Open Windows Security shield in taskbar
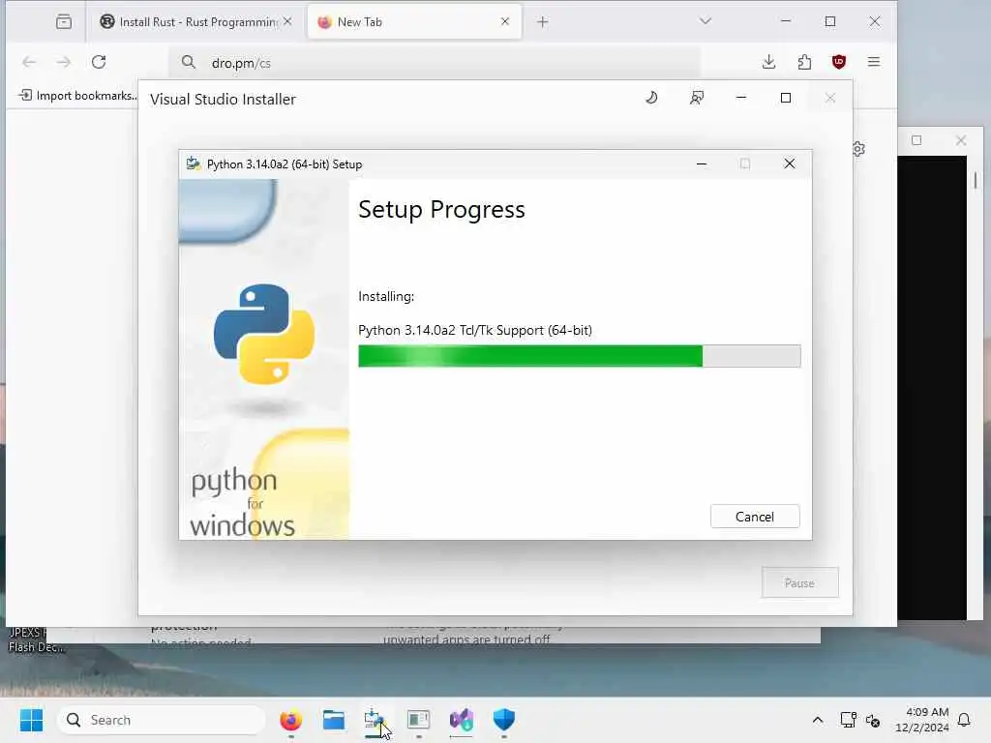 click(503, 720)
